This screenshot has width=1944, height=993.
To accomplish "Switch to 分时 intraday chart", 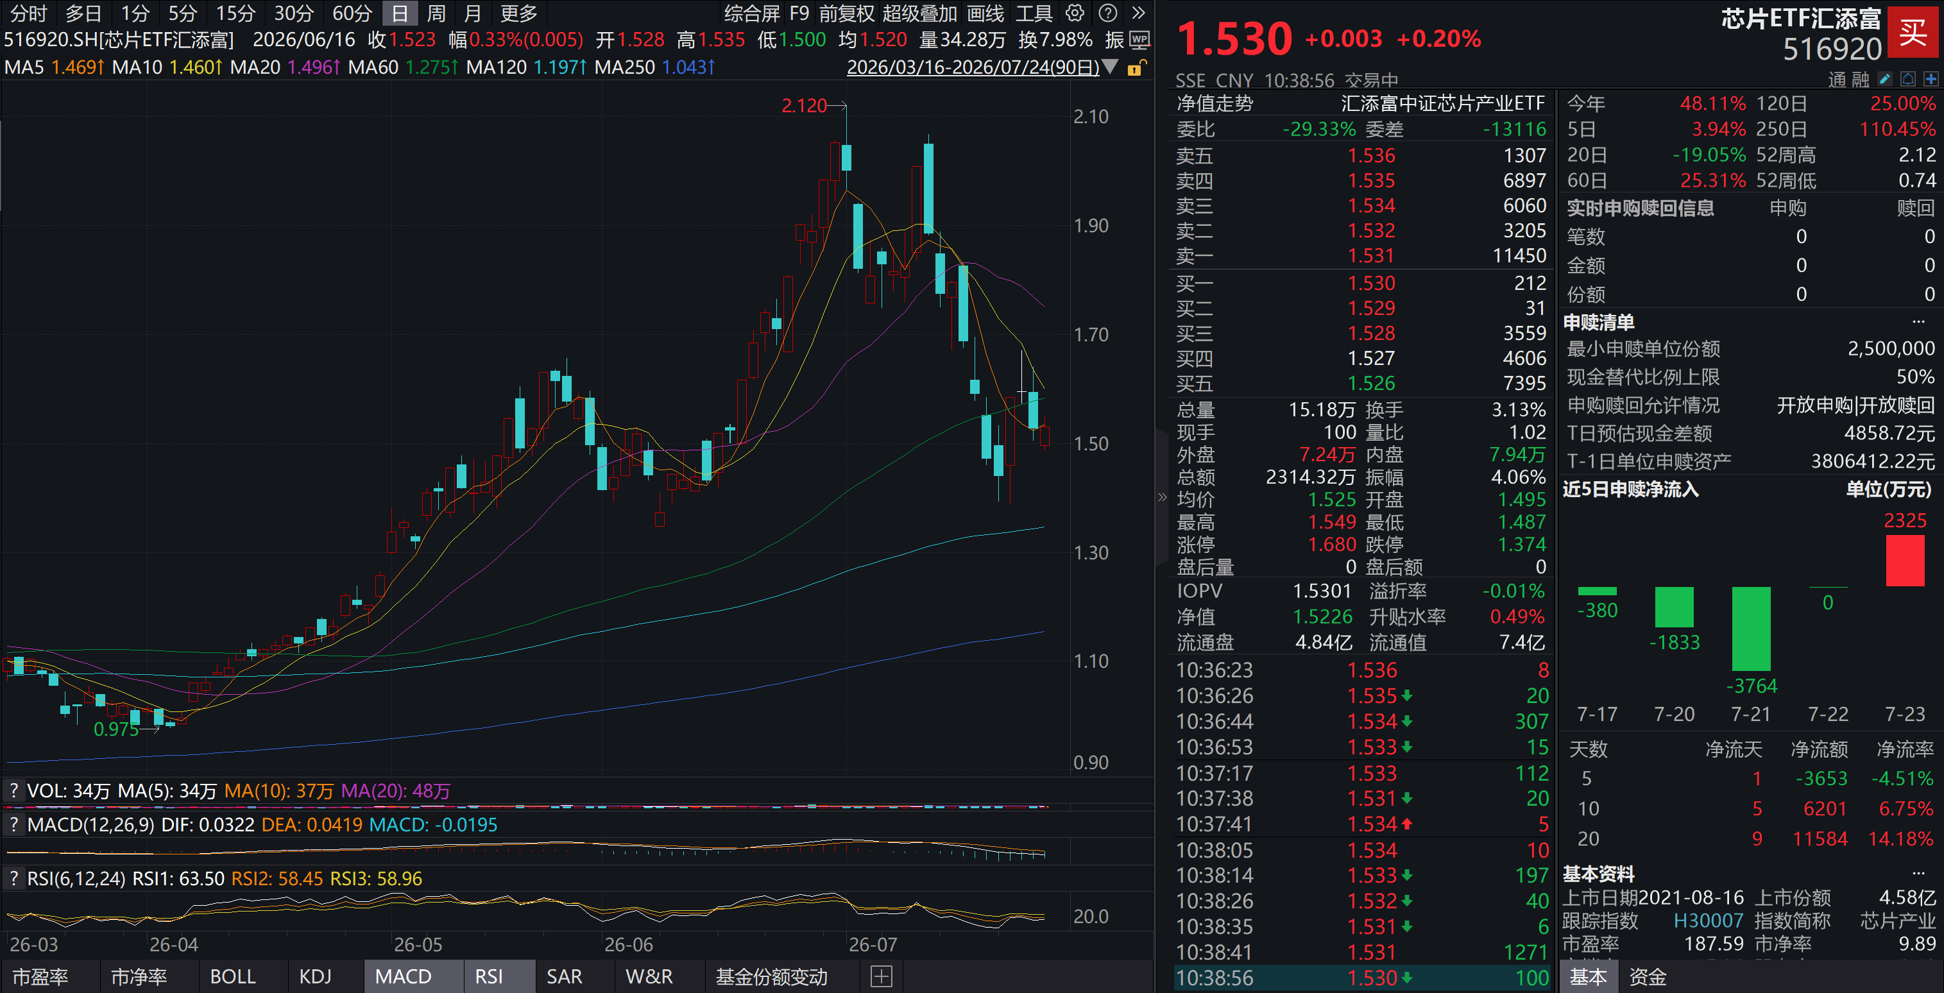I will tap(28, 13).
